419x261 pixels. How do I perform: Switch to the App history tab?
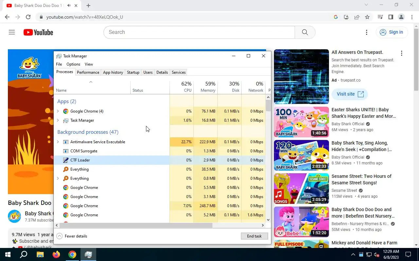113,72
